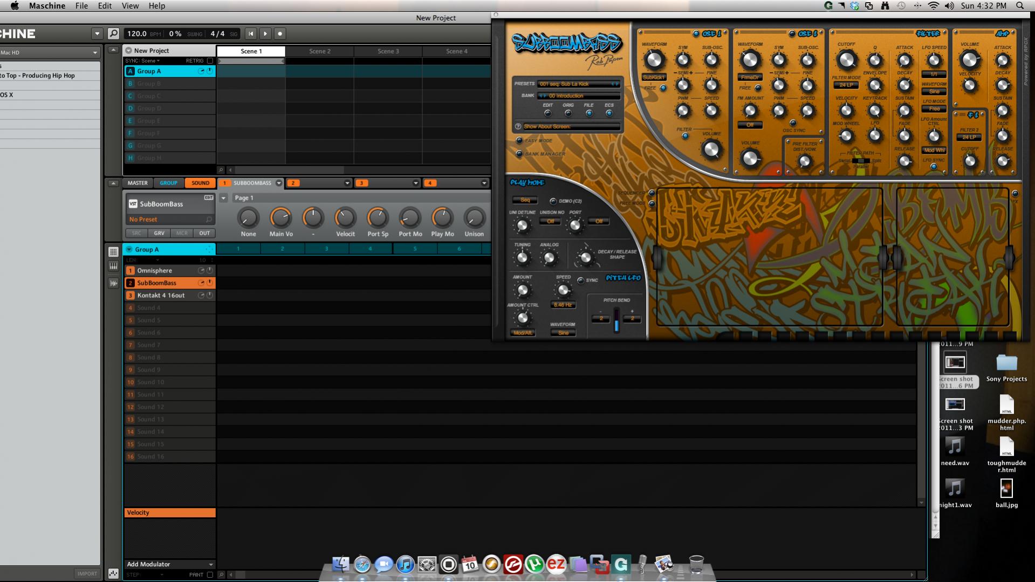Toggle the OSC SYNC LED

[x=793, y=123]
